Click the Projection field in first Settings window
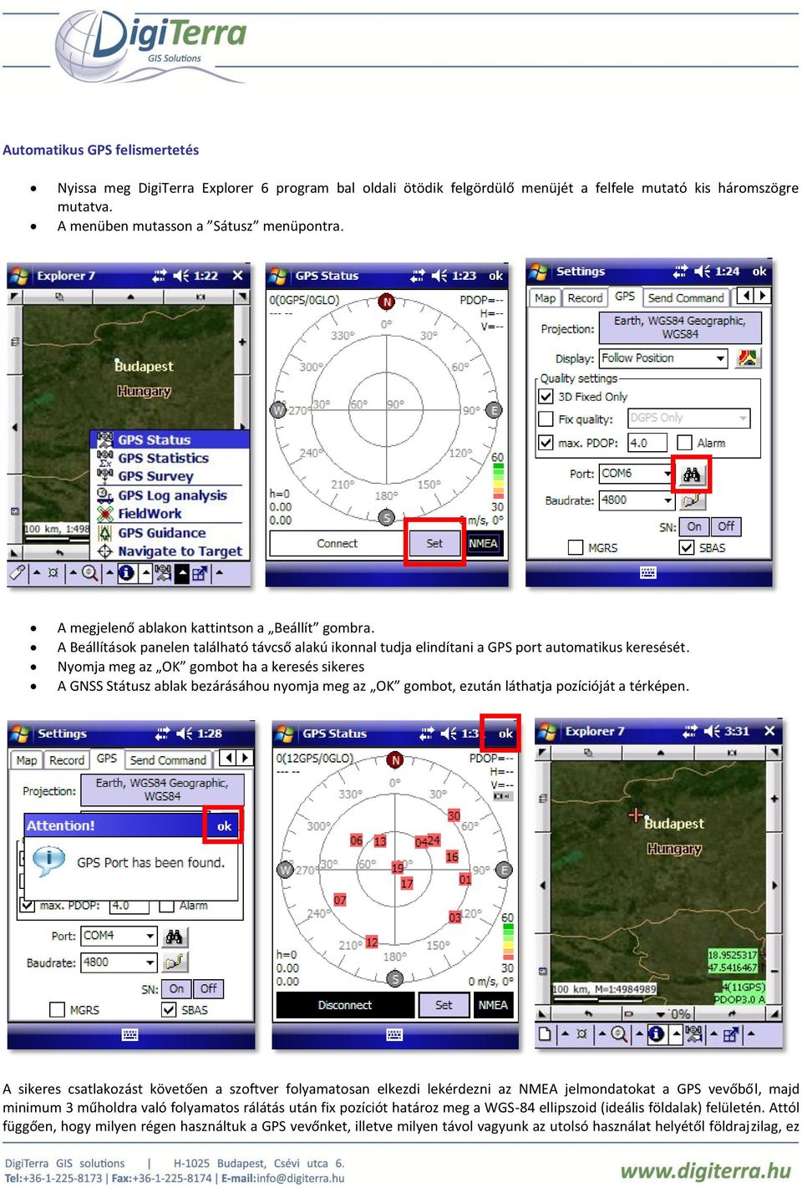The width and height of the screenshot is (802, 1188). (680, 327)
